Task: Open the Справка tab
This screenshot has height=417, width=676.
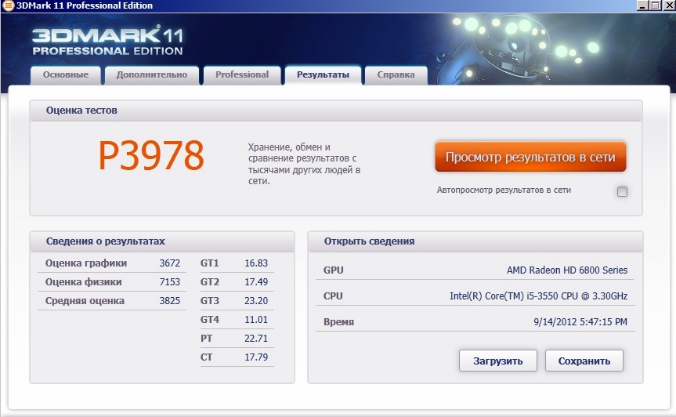Action: click(x=396, y=74)
